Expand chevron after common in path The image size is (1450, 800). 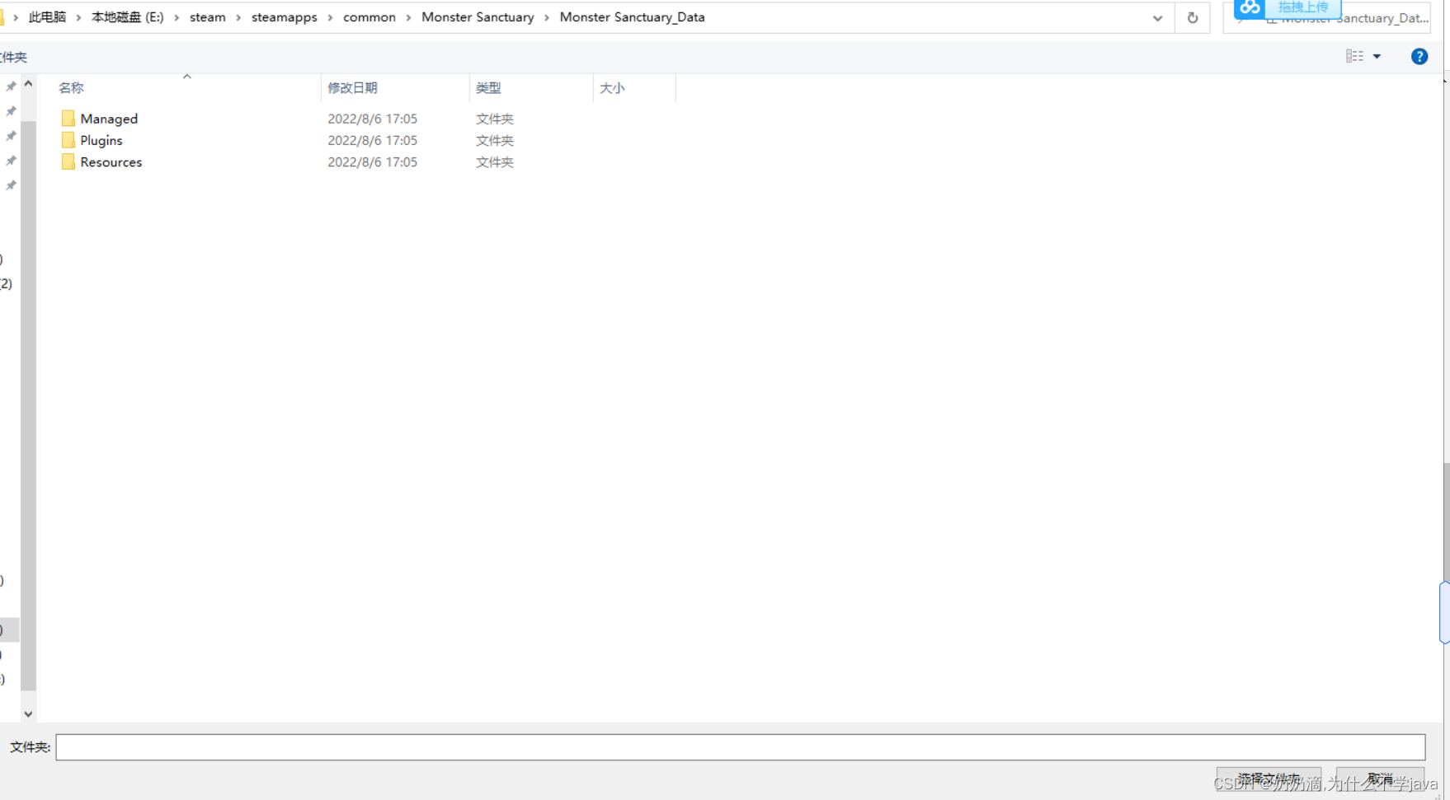pos(408,17)
